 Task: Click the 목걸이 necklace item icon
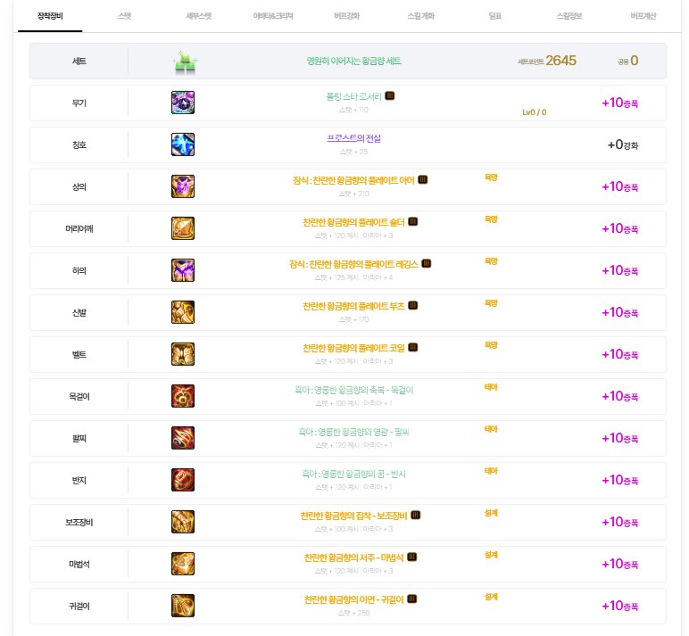tap(183, 396)
